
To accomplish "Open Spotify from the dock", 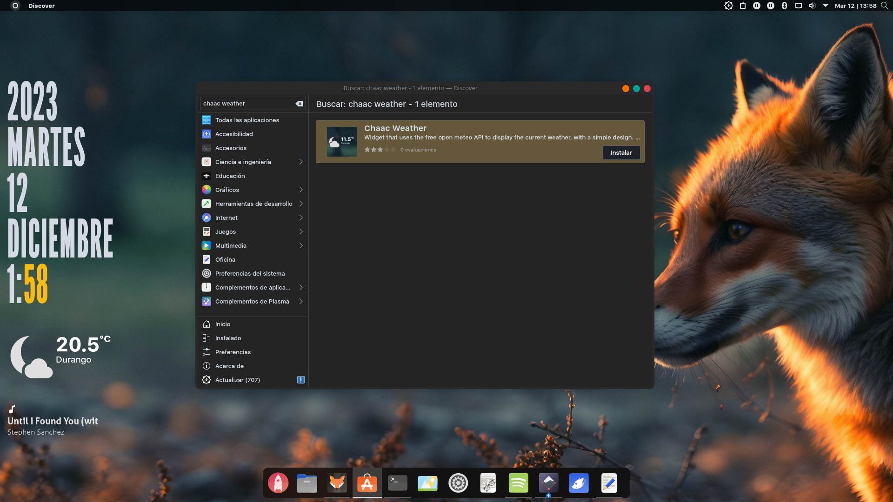I will click(x=518, y=483).
